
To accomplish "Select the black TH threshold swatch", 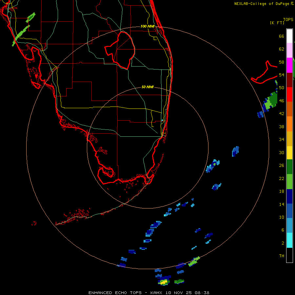I will tap(289, 255).
